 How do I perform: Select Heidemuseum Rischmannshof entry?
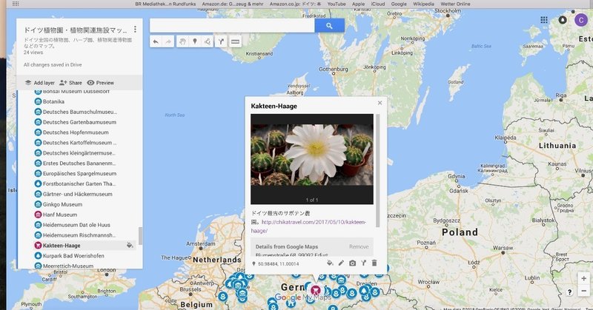[x=79, y=235]
